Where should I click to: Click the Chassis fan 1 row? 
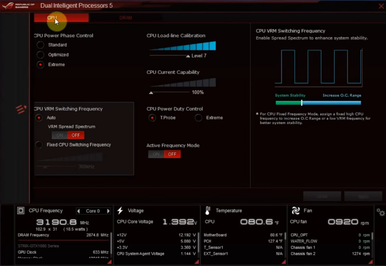(x=330, y=248)
